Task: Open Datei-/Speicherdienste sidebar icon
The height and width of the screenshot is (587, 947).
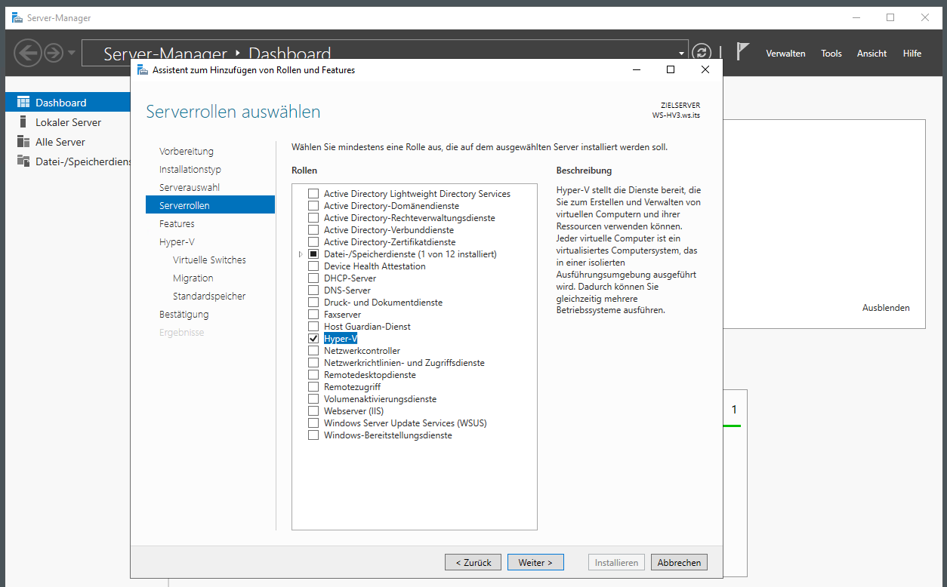Action: point(23,161)
